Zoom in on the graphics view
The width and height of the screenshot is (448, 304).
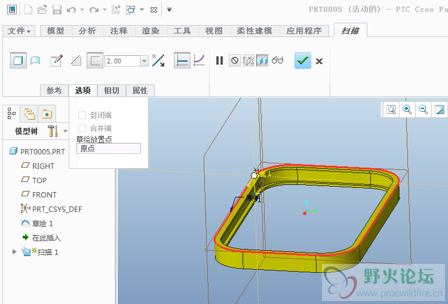[407, 110]
